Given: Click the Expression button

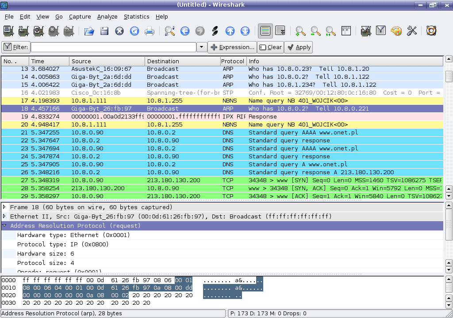Looking at the screenshot, I should point(232,47).
